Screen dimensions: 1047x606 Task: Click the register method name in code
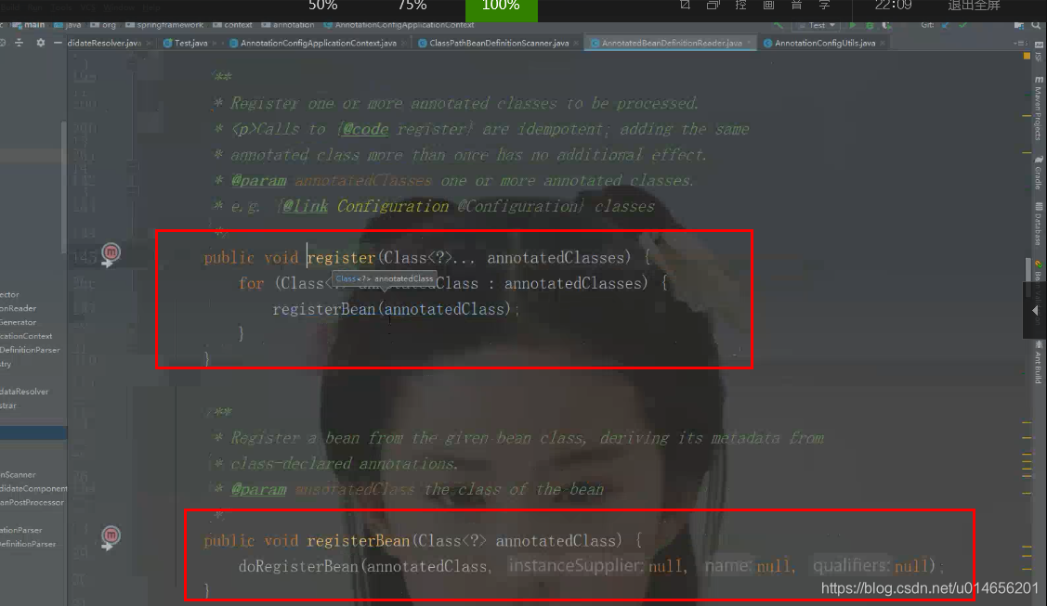tap(341, 258)
